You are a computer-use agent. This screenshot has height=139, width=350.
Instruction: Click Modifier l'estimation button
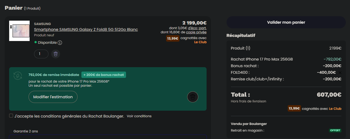click(53, 97)
